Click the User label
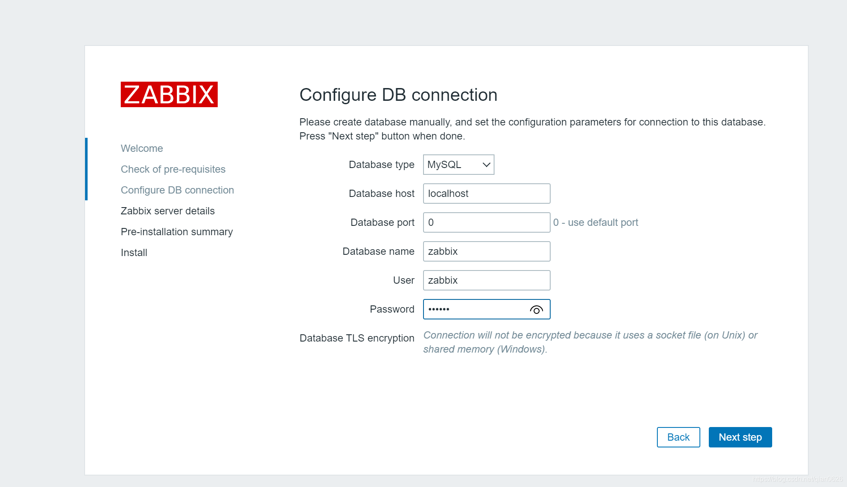 404,280
